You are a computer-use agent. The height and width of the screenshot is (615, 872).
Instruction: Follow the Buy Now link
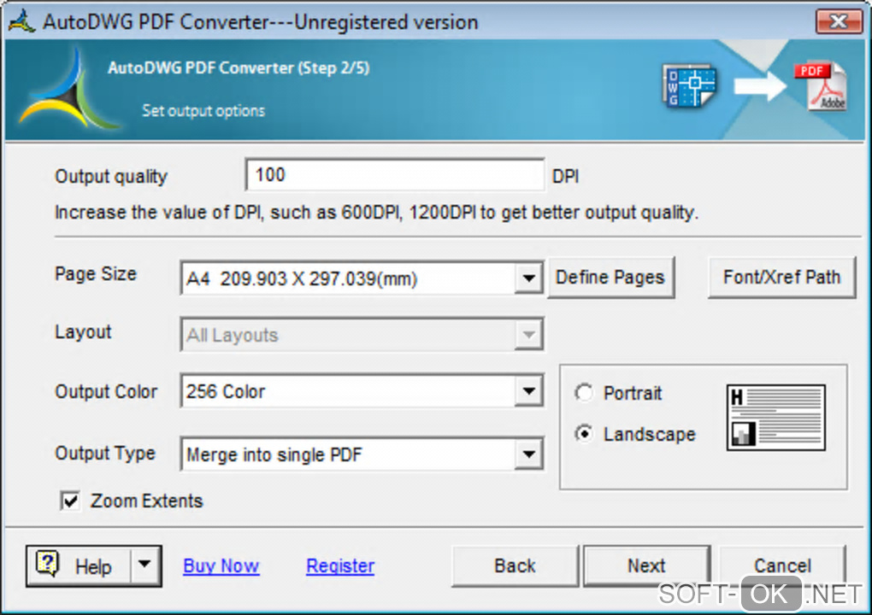(x=221, y=566)
